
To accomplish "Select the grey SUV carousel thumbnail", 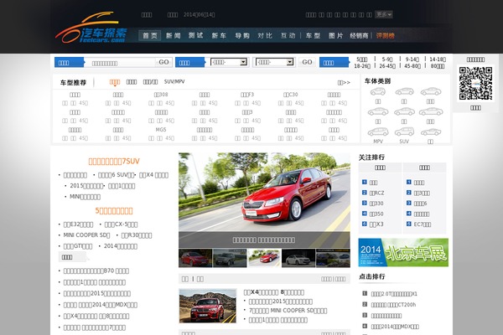I will (230, 258).
